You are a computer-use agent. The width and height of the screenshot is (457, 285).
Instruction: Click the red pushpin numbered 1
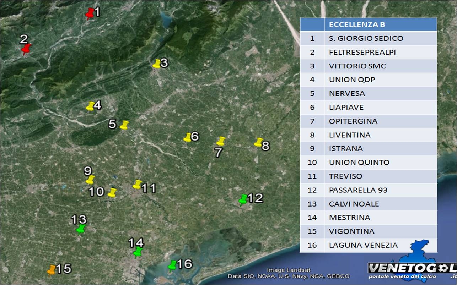90,14
